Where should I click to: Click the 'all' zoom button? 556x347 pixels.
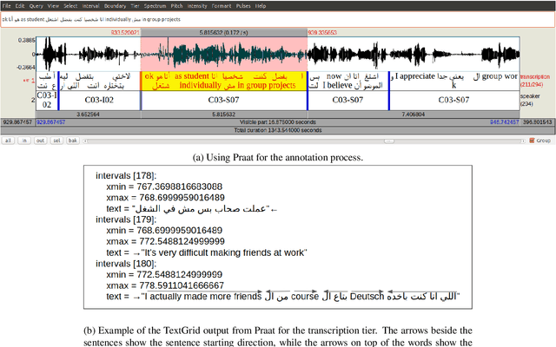tap(7, 140)
